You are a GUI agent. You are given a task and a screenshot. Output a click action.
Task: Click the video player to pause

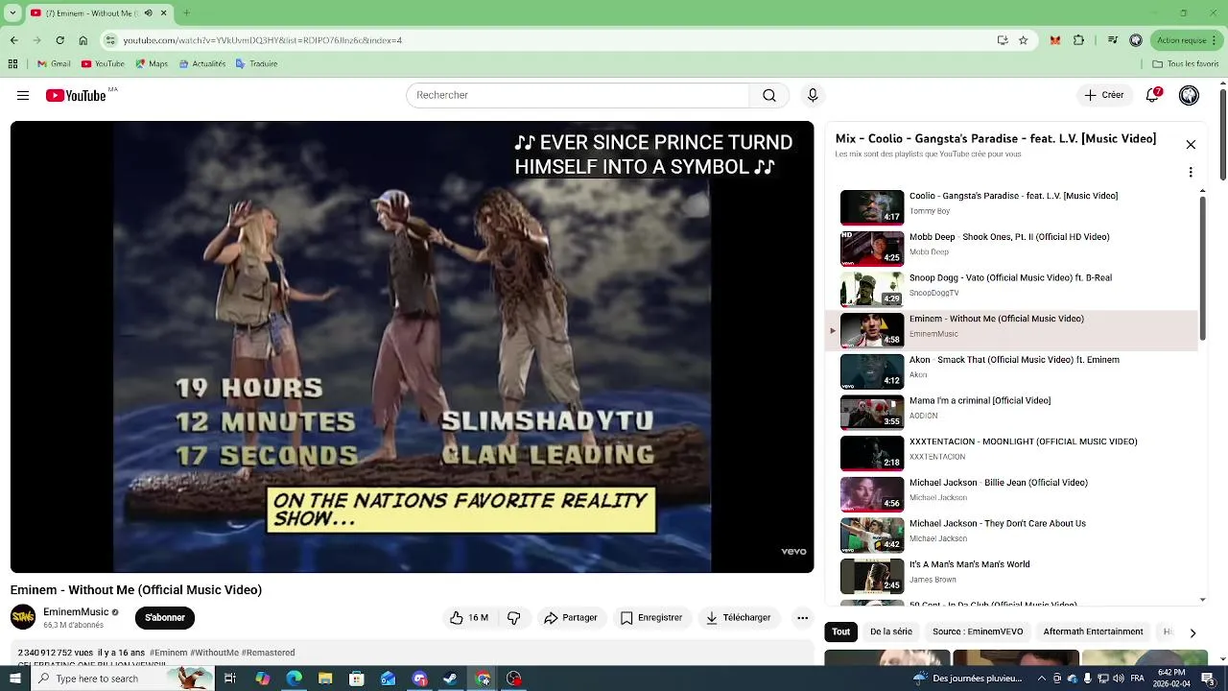point(412,346)
